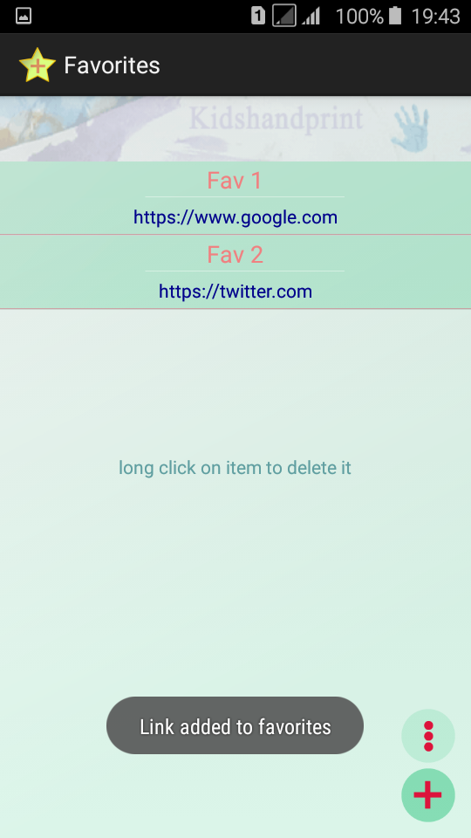Screen dimensions: 471x838
Task: Open the https://twitter.com link
Action: tap(235, 292)
